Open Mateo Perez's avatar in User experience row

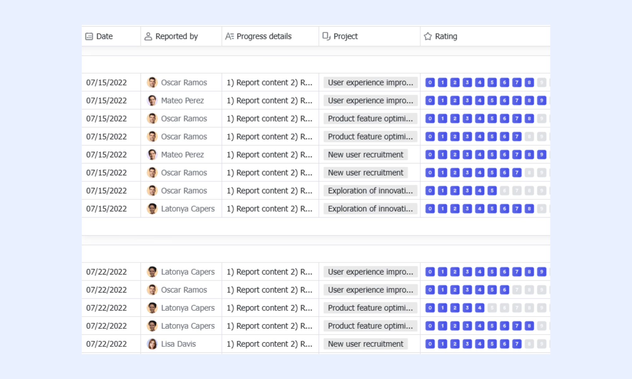pos(152,100)
